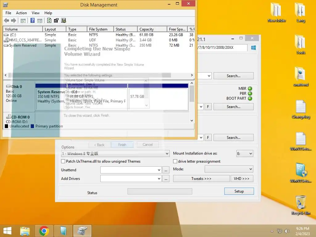Browse with the ... button beside Add Drivers
Screen dimensions: 316x237
point(166,179)
